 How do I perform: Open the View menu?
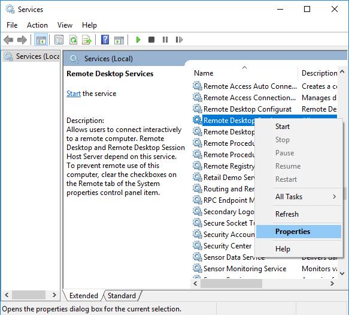pyautogui.click(x=65, y=25)
